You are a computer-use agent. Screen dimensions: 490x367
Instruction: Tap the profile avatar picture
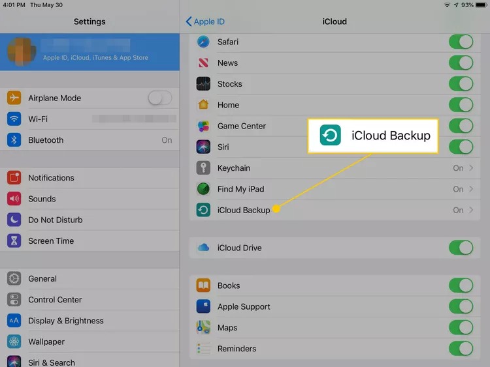point(22,51)
